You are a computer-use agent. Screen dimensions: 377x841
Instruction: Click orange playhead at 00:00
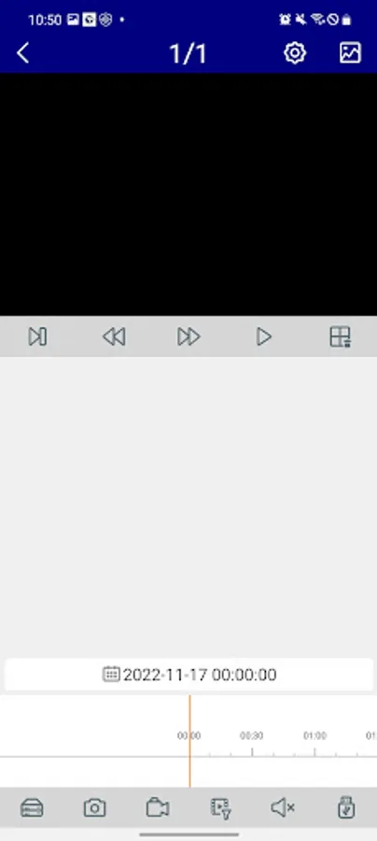[x=189, y=741]
